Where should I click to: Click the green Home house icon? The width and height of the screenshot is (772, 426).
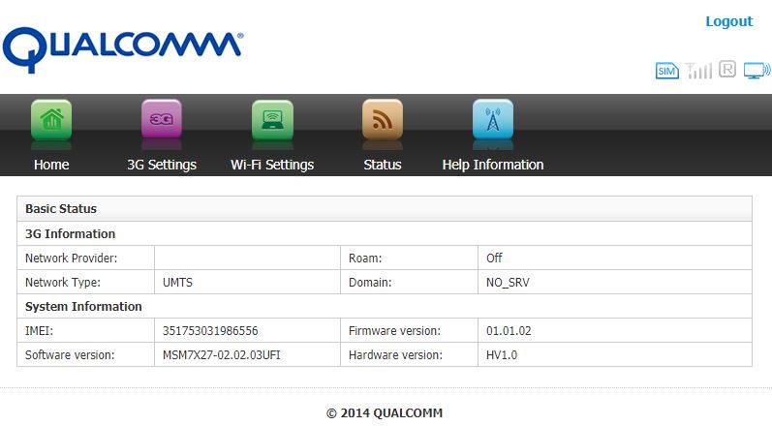(51, 120)
